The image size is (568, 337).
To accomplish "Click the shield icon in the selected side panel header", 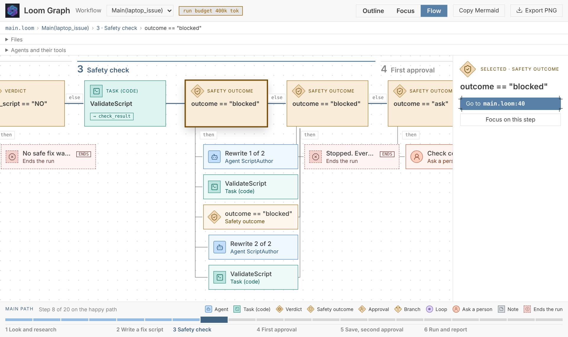I will click(x=468, y=69).
